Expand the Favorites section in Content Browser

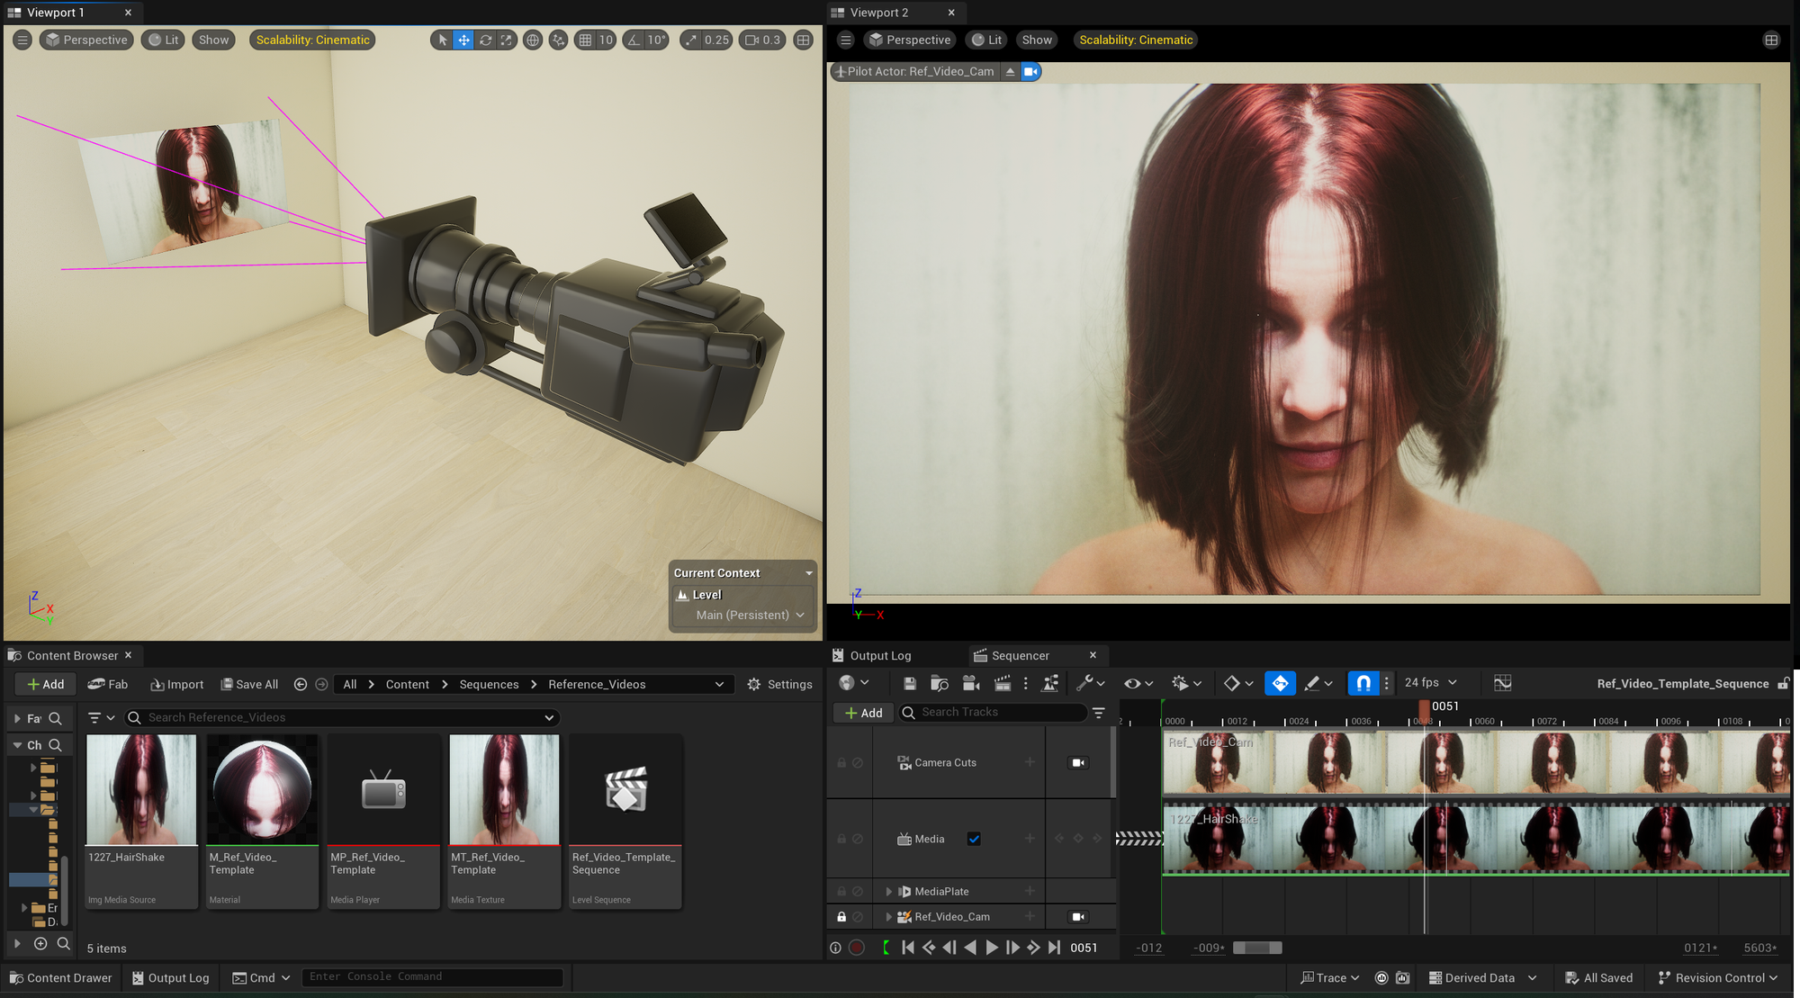pos(17,718)
